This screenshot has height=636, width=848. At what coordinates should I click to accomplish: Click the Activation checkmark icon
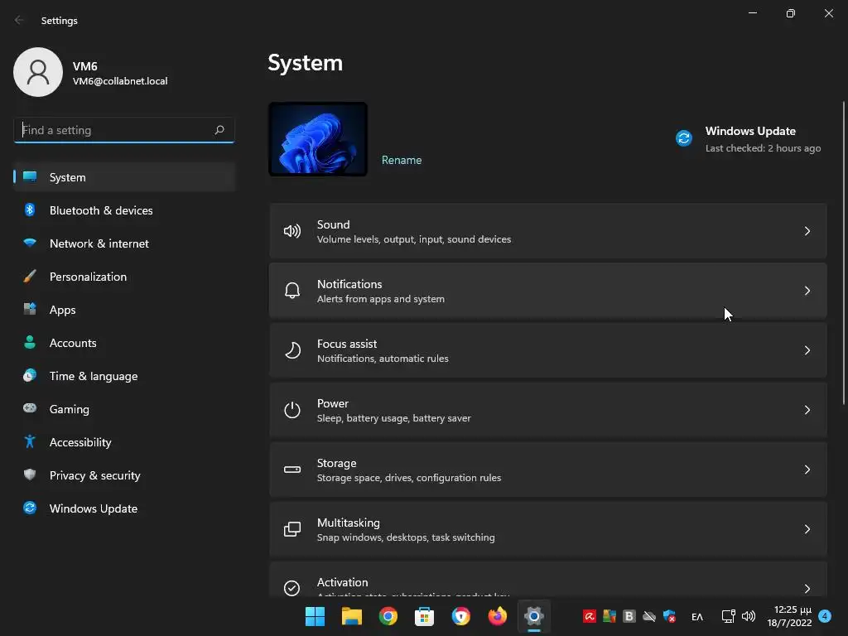pos(292,588)
